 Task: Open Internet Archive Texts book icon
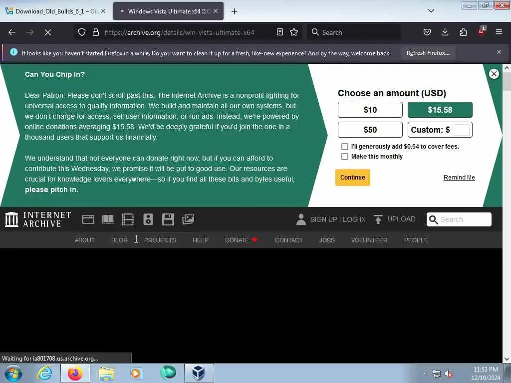(108, 219)
